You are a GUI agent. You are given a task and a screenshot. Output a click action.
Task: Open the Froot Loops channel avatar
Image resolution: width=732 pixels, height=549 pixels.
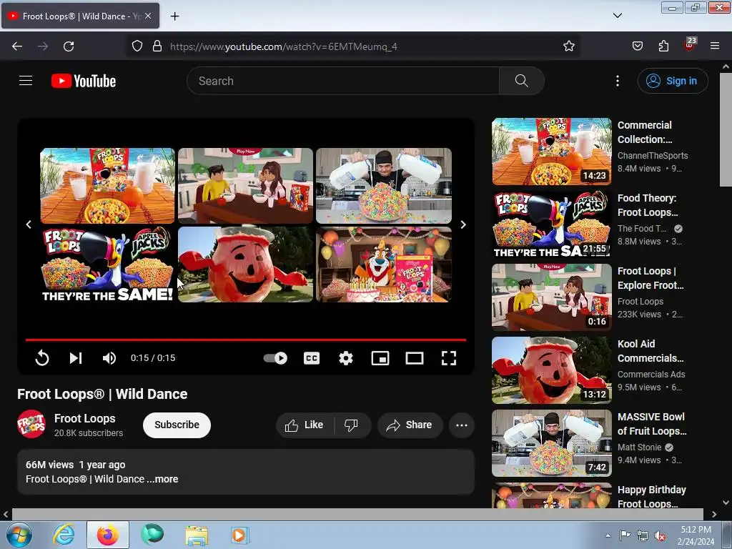point(31,424)
